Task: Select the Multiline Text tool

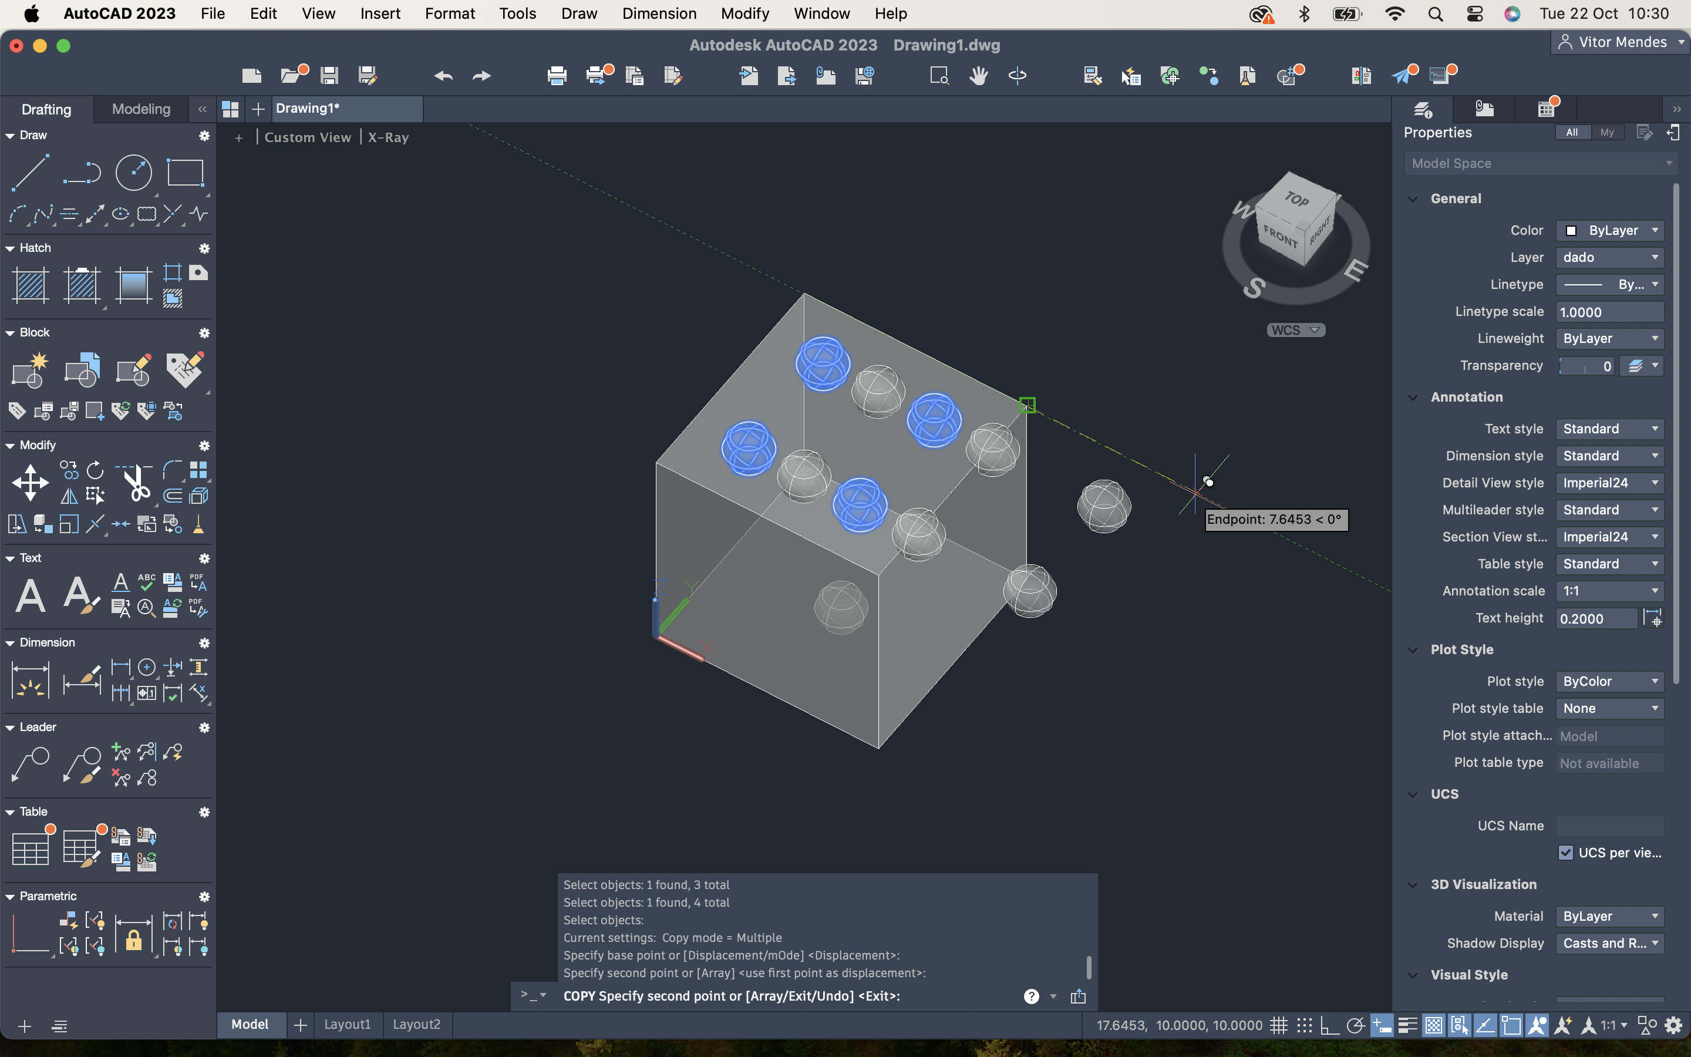Action: pyautogui.click(x=30, y=595)
